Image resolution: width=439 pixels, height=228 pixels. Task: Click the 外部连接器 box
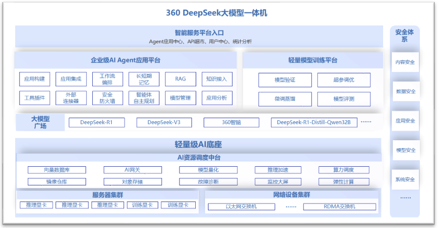tap(71, 98)
